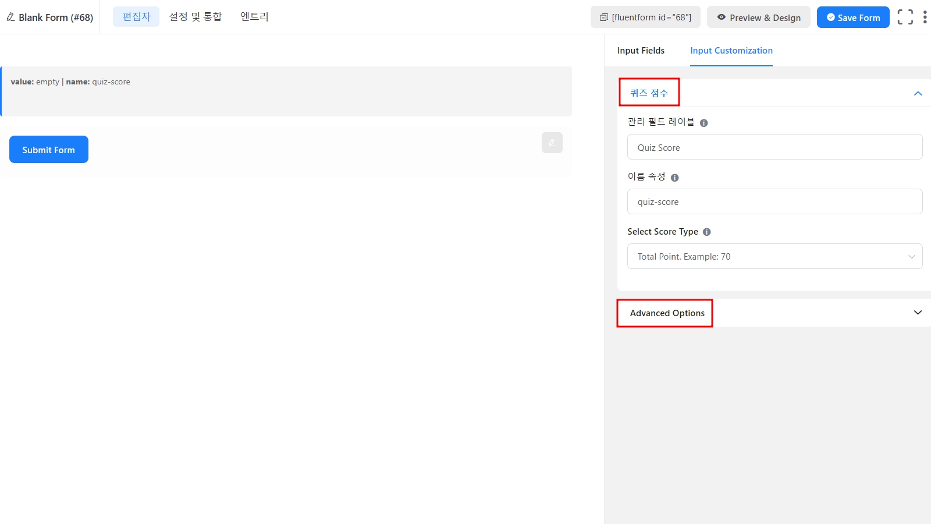Click the Submit Form button
Viewport: 931px width, 524px height.
pyautogui.click(x=49, y=150)
